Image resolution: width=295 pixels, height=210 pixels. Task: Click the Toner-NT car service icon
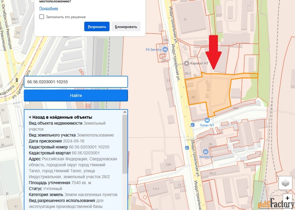coord(207,120)
